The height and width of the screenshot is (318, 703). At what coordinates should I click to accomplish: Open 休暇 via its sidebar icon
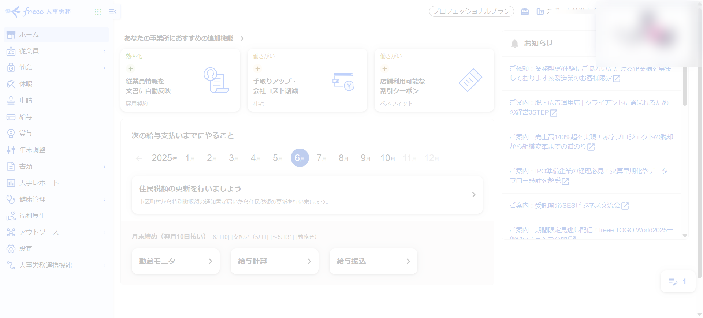[11, 84]
